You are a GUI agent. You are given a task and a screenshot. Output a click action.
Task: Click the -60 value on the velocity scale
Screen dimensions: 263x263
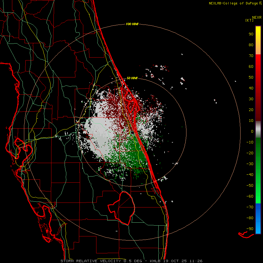click(x=250, y=196)
